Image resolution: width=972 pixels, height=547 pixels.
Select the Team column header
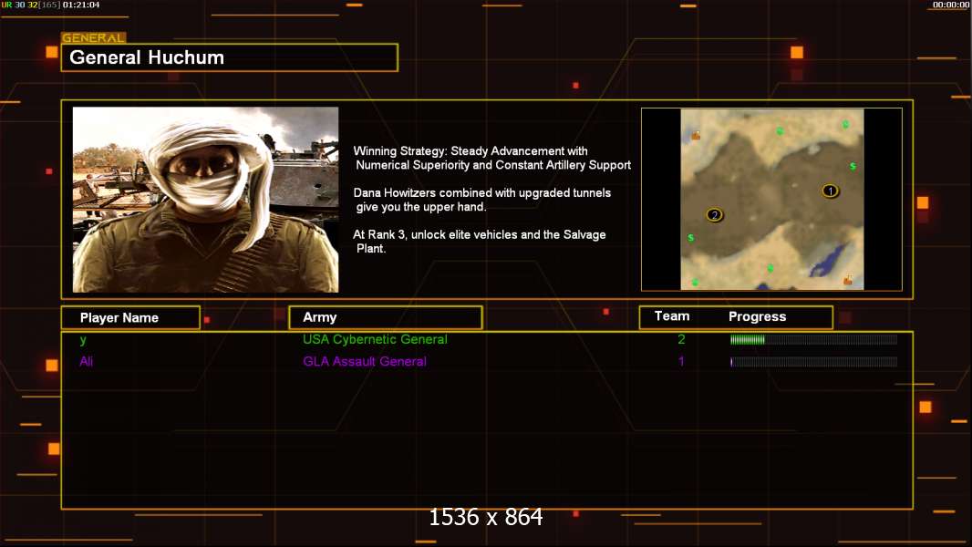pos(672,316)
